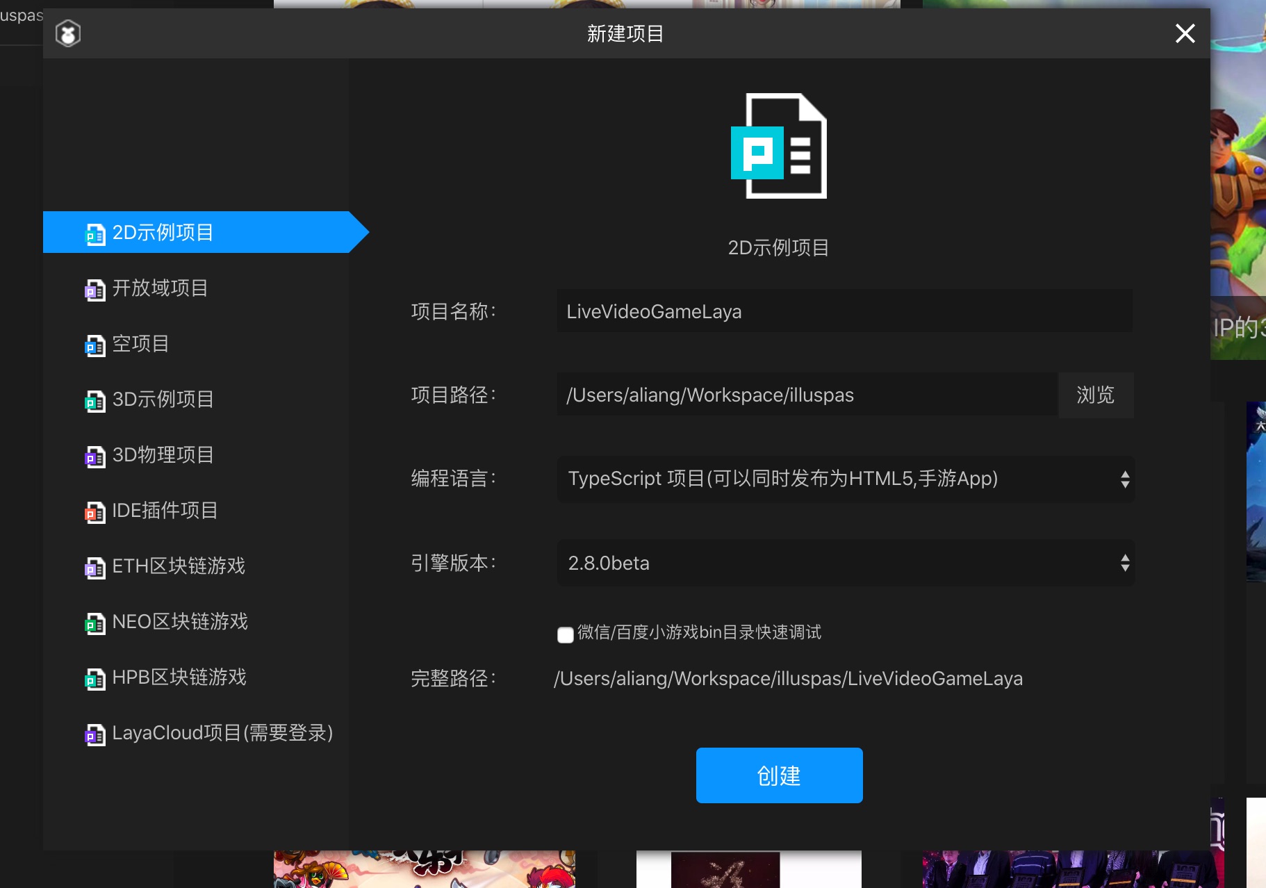This screenshot has height=888, width=1266.
Task: Close the 新建项目 dialog
Action: 1185,33
